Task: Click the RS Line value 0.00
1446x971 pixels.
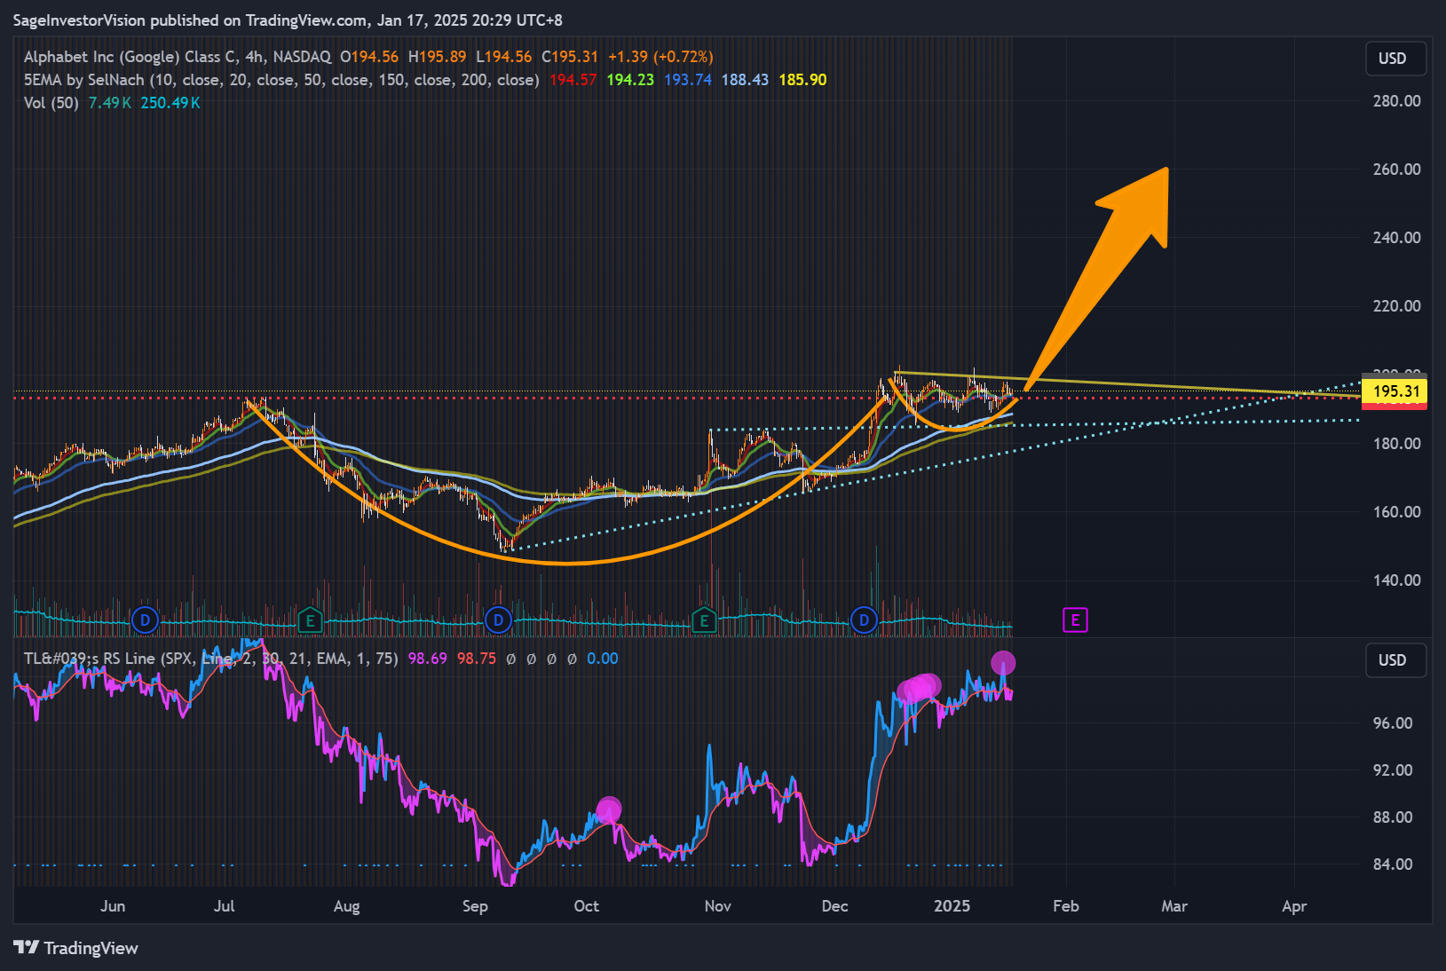Action: pos(603,659)
